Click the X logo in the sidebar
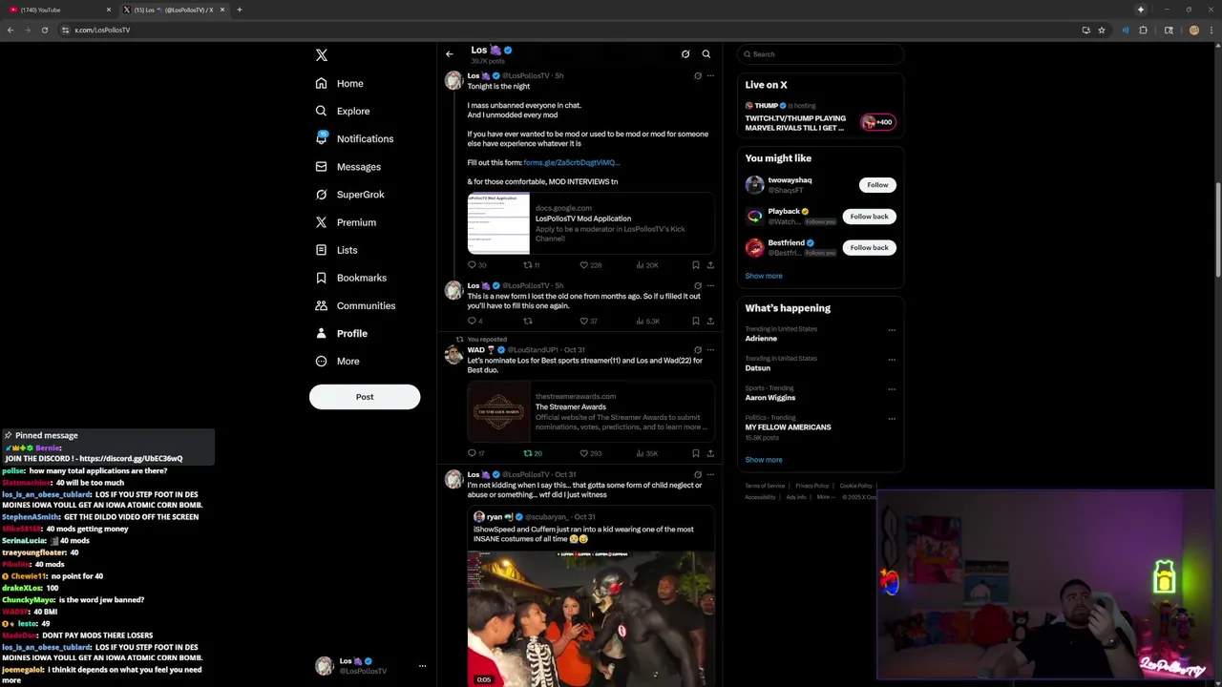1222x687 pixels. (x=322, y=55)
